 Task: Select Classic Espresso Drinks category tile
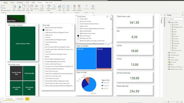(23, 43)
